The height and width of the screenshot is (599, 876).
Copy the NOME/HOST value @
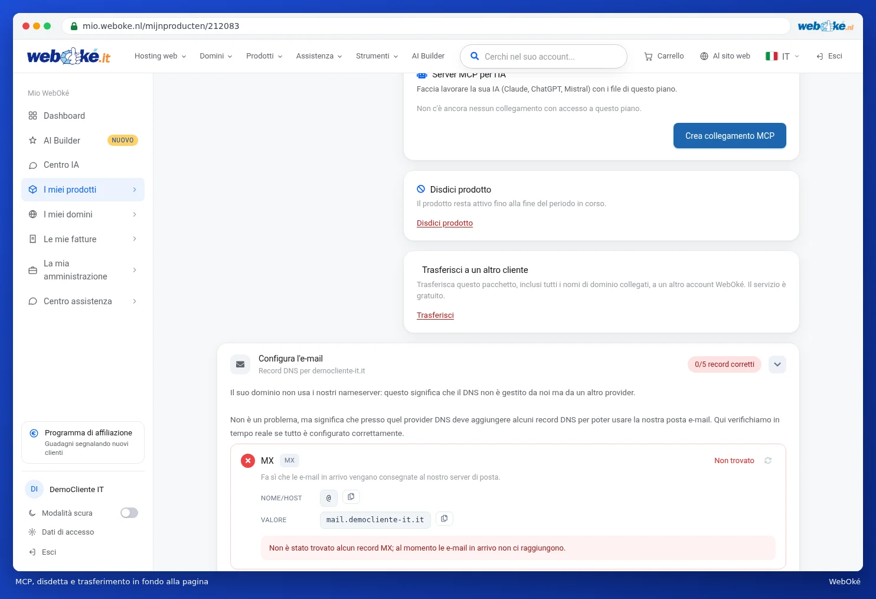351,497
